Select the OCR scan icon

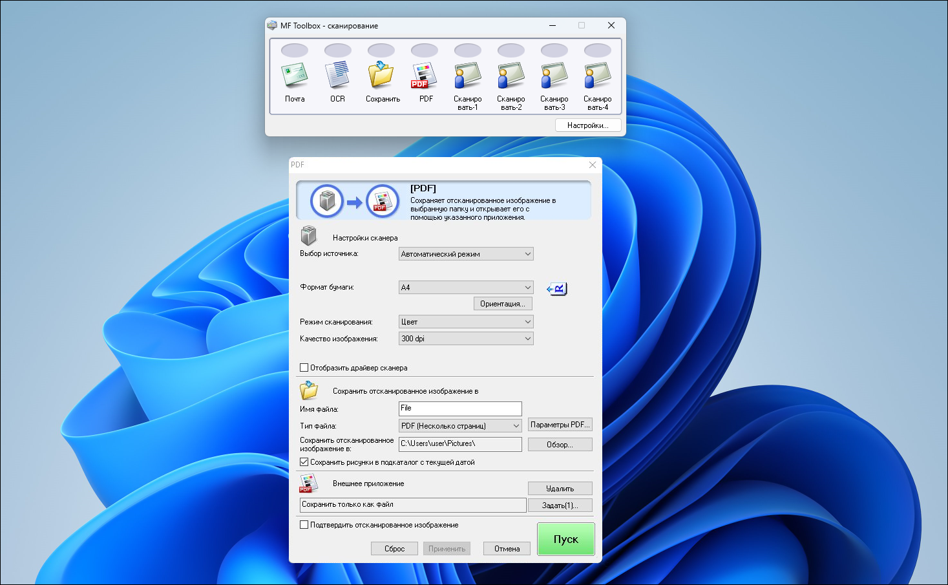337,76
